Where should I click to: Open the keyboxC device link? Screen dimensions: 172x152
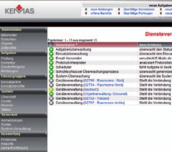[91, 89]
